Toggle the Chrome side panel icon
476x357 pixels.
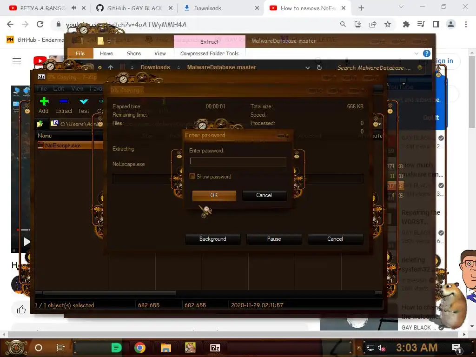point(436,24)
